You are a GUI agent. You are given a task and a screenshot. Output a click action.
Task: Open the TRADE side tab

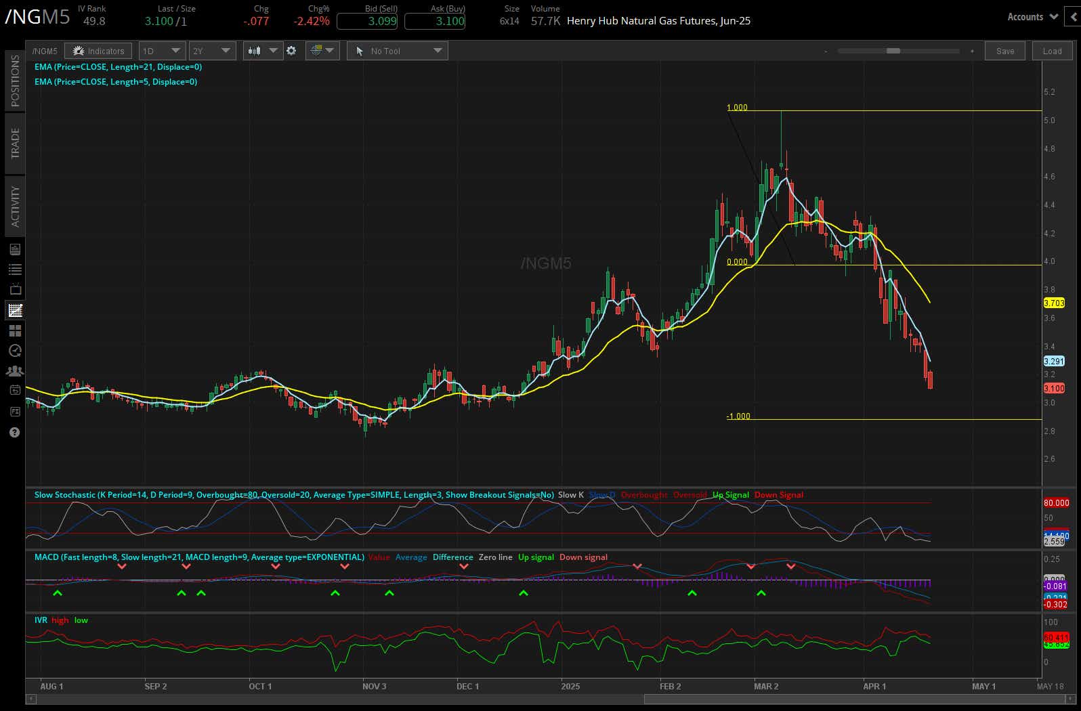tap(15, 143)
